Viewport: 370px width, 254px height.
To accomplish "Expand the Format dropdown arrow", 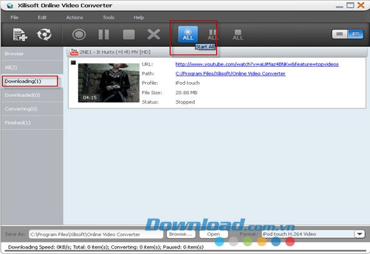I will (360, 234).
